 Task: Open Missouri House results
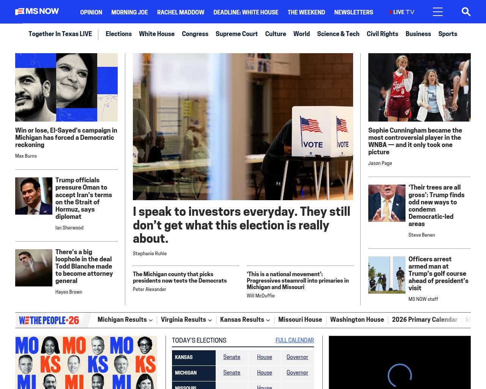coord(300,320)
